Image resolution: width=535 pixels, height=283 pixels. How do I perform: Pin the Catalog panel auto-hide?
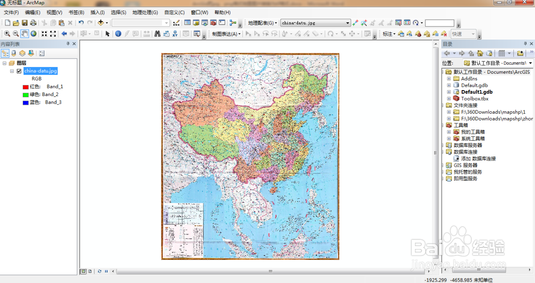point(525,44)
